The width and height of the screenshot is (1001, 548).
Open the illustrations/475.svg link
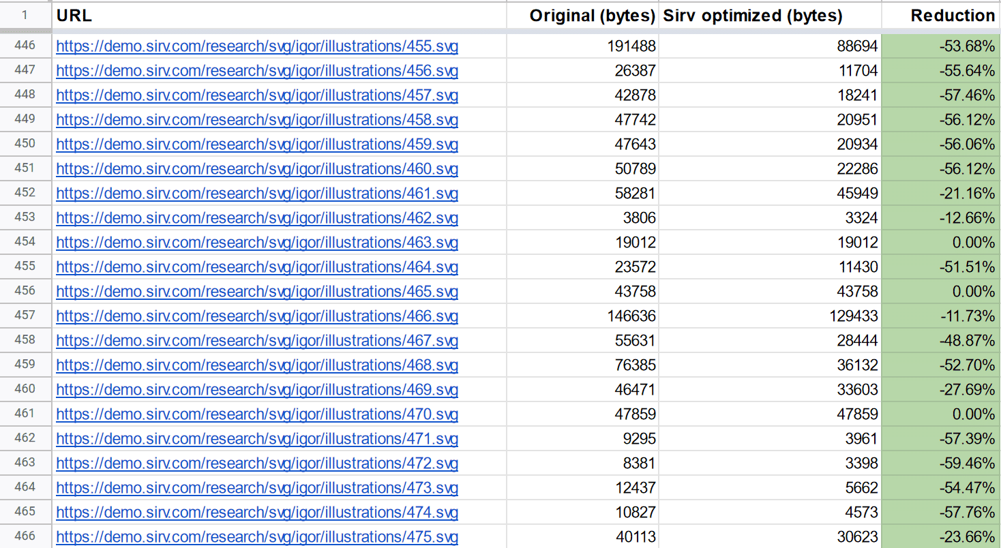(257, 537)
